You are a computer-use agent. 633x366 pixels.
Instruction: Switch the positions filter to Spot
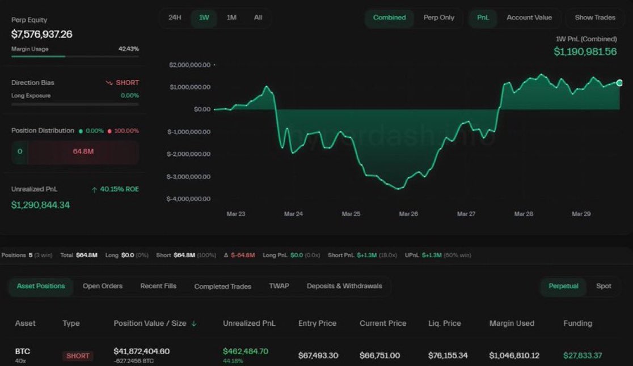(x=604, y=287)
